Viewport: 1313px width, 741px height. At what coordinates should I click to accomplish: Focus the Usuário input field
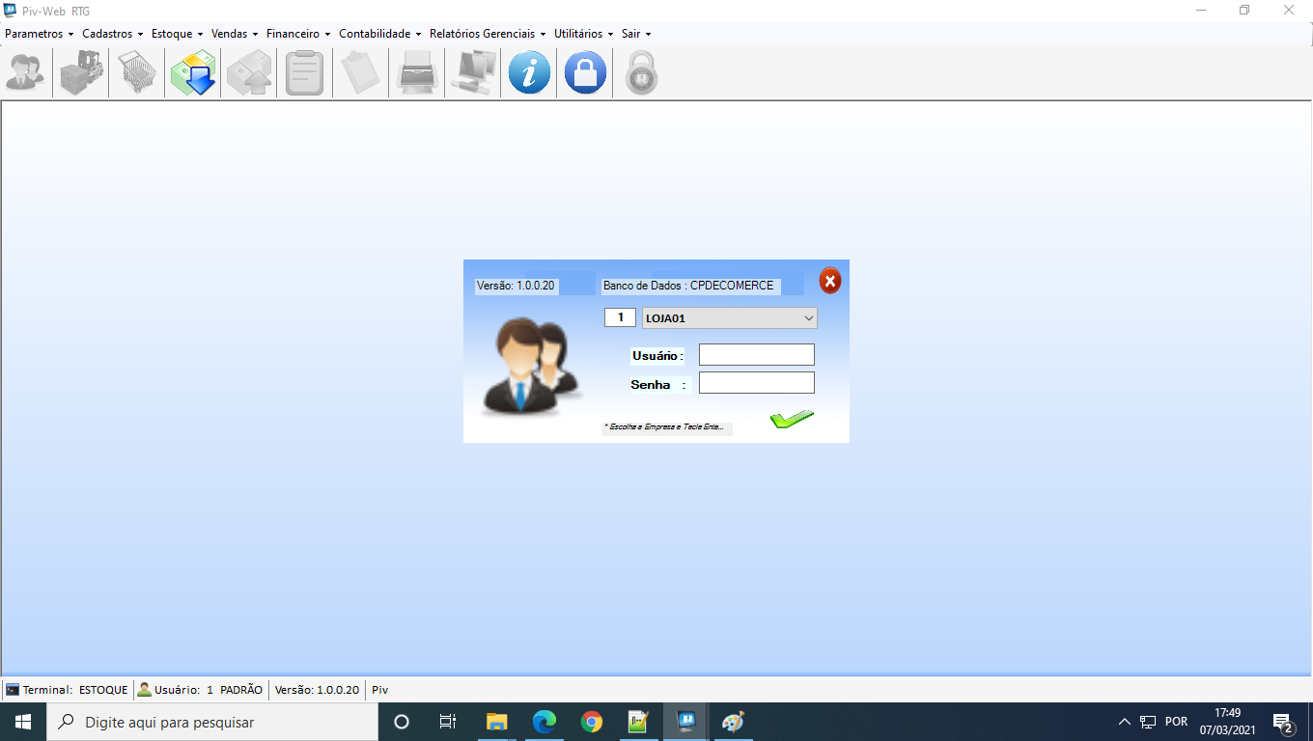(757, 355)
